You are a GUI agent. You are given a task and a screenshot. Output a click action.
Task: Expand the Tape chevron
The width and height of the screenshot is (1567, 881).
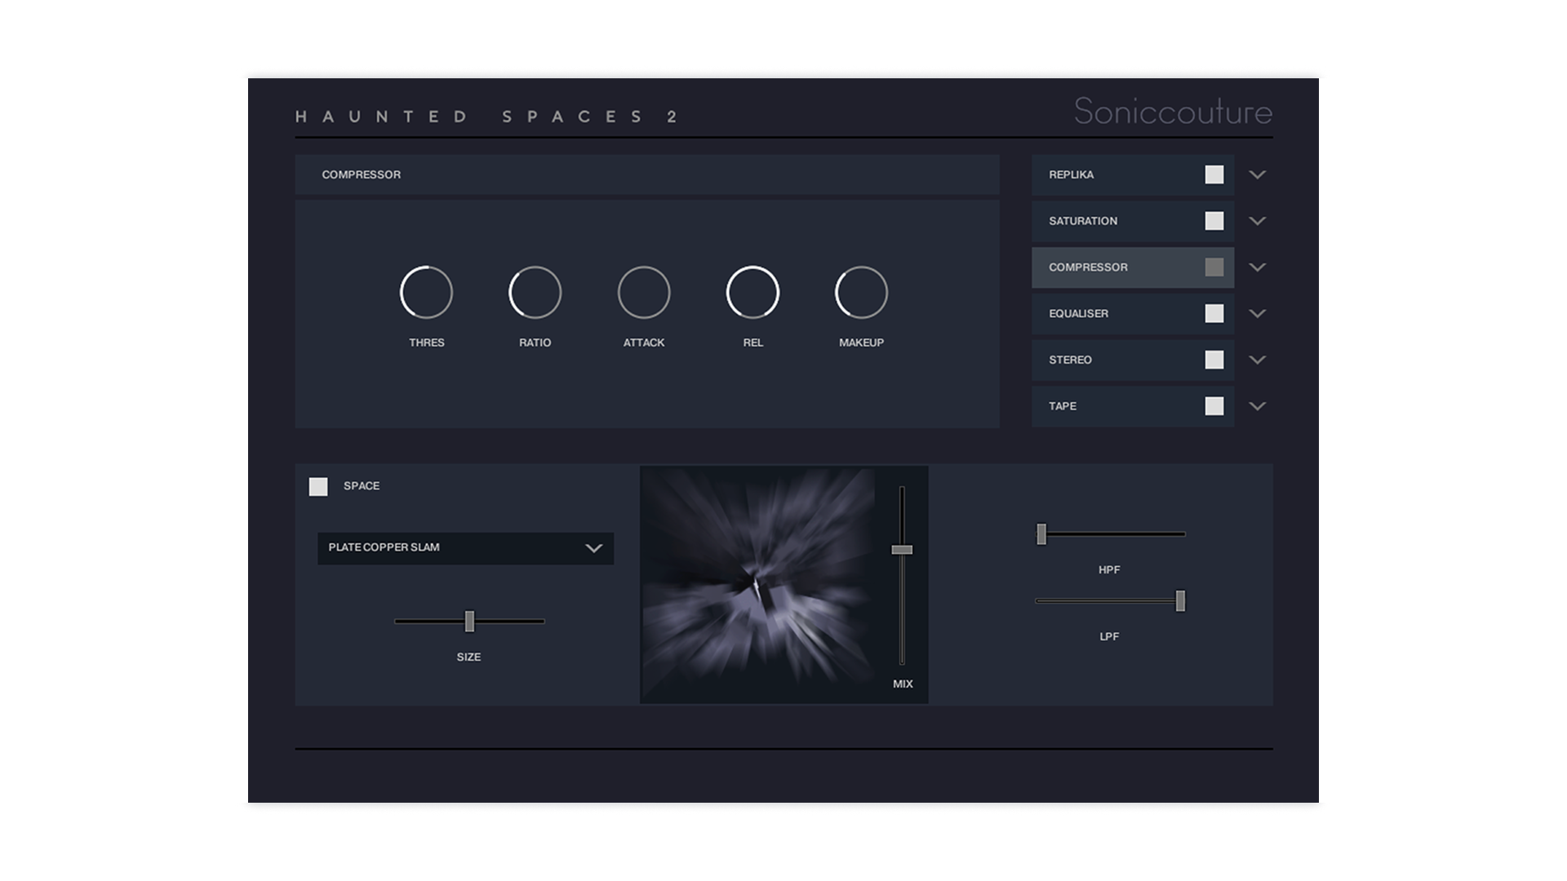point(1257,406)
